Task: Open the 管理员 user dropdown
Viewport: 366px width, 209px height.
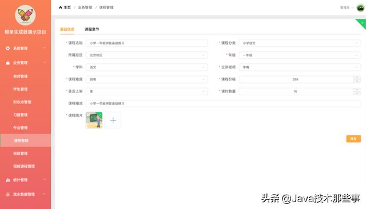Action: pyautogui.click(x=347, y=7)
